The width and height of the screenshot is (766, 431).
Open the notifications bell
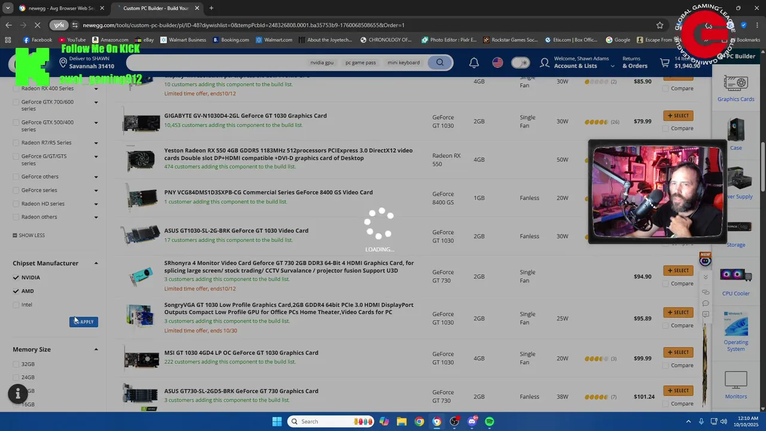click(474, 62)
